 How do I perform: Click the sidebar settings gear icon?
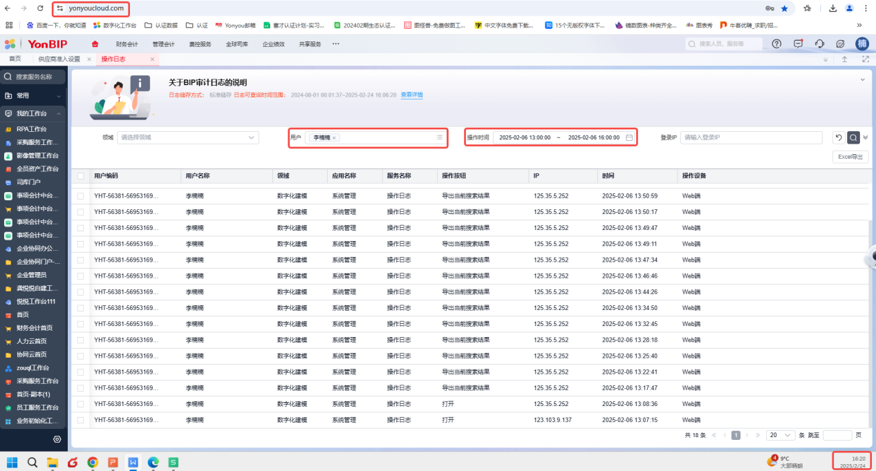[x=57, y=439]
